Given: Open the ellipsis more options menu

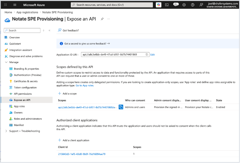Looking at the screenshot, I should pyautogui.click(x=109, y=19).
